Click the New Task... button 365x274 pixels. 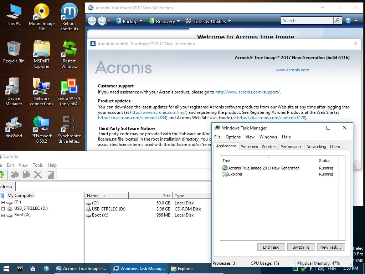(x=331, y=247)
